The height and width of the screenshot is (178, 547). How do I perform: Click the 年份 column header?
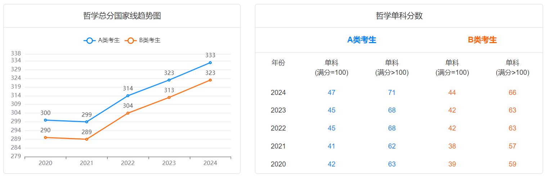pos(278,63)
